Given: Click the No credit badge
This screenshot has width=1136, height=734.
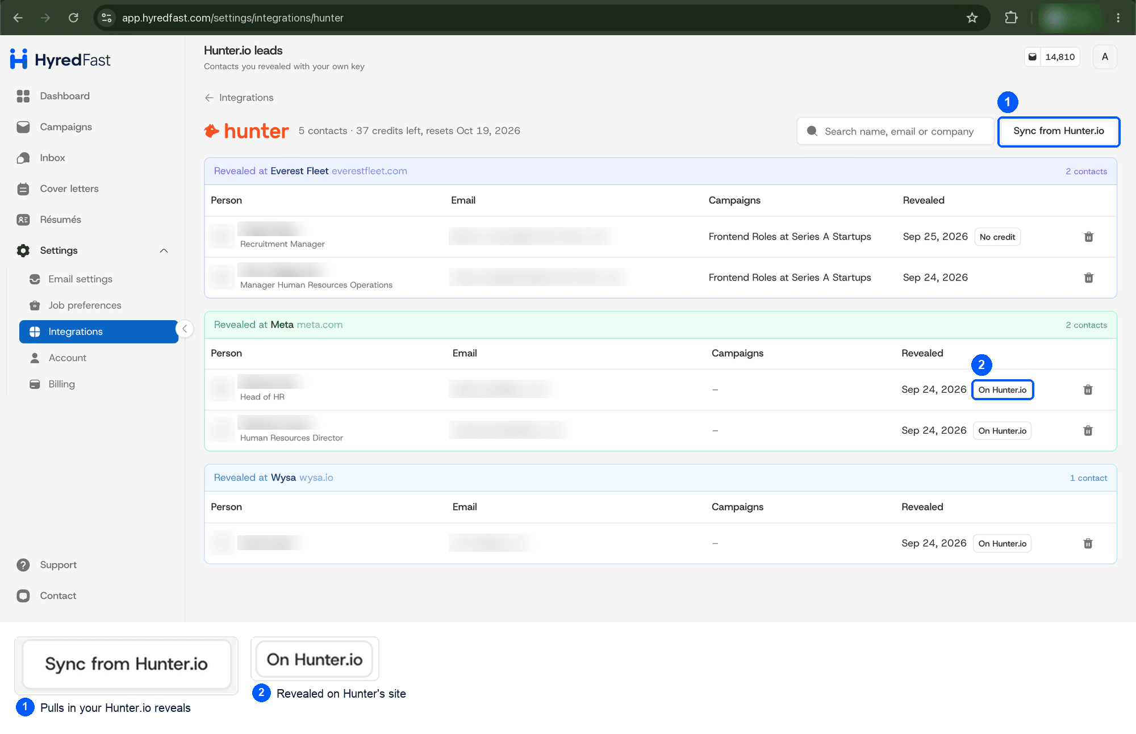Looking at the screenshot, I should click(x=997, y=237).
